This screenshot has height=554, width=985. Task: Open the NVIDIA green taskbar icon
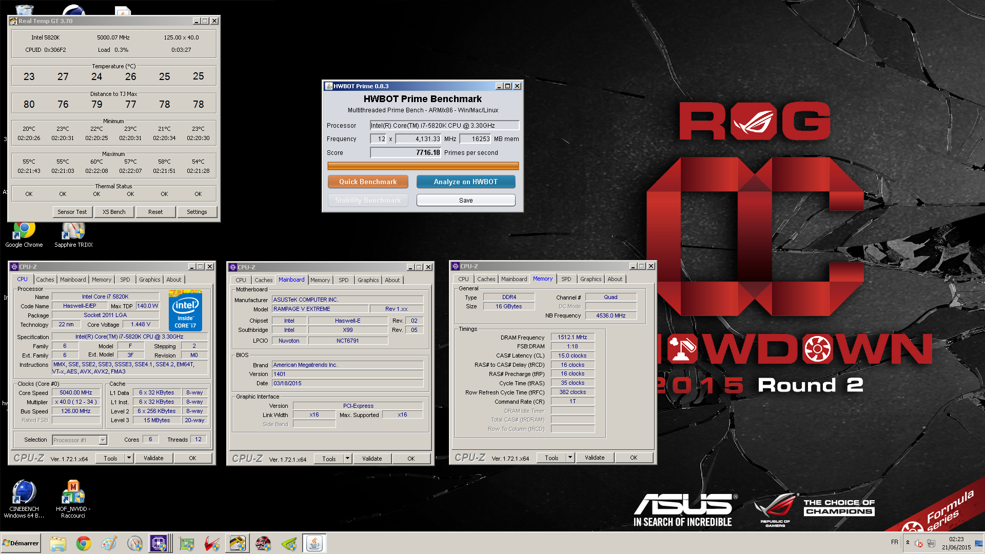click(289, 543)
